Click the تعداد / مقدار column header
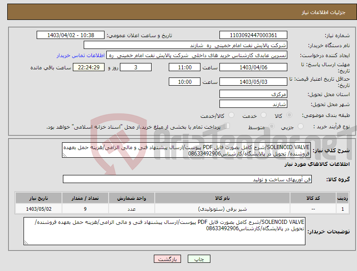 [85, 198]
